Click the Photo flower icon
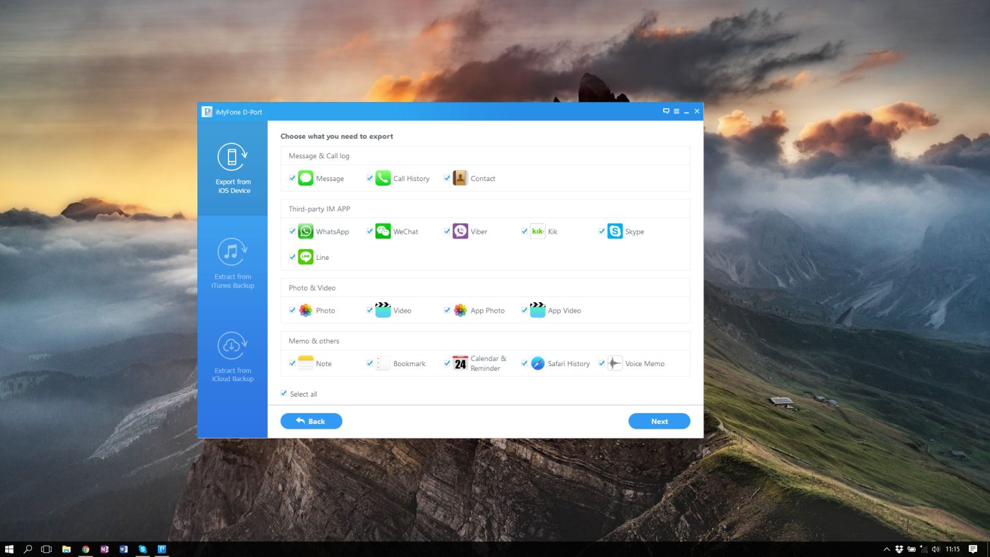Screen dimensions: 990x557 305,310
